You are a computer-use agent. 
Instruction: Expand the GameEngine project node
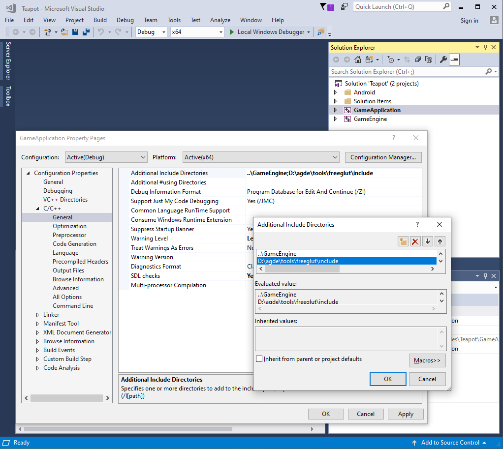point(336,119)
